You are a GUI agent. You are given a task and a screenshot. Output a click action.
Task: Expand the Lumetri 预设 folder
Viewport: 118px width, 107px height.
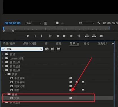3,58
